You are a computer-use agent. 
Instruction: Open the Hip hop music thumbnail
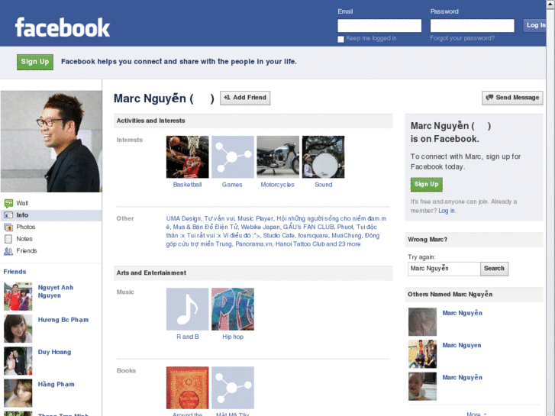pos(233,309)
